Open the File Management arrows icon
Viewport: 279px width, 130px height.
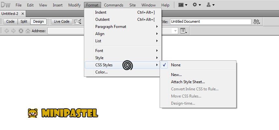pyautogui.click(x=257, y=22)
